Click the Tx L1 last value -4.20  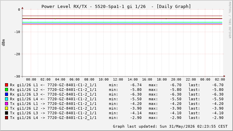(218, 104)
